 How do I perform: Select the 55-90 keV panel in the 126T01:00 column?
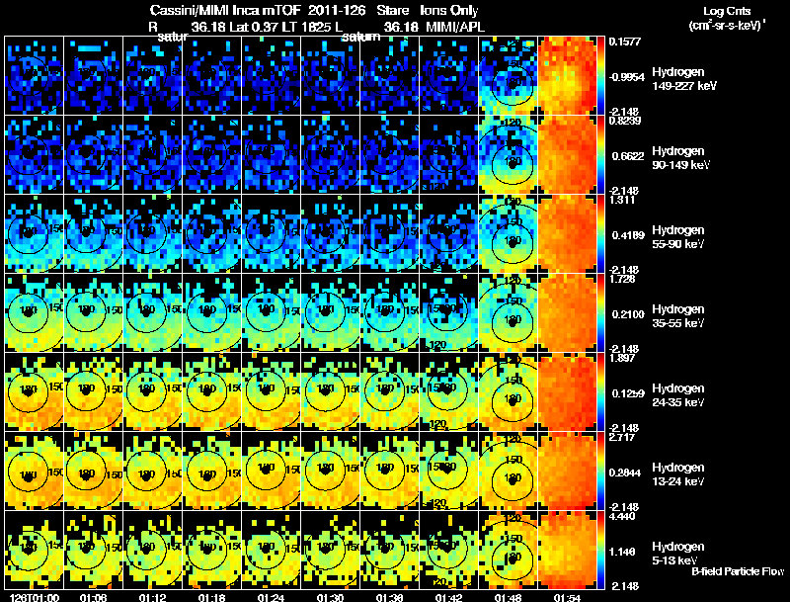point(34,234)
